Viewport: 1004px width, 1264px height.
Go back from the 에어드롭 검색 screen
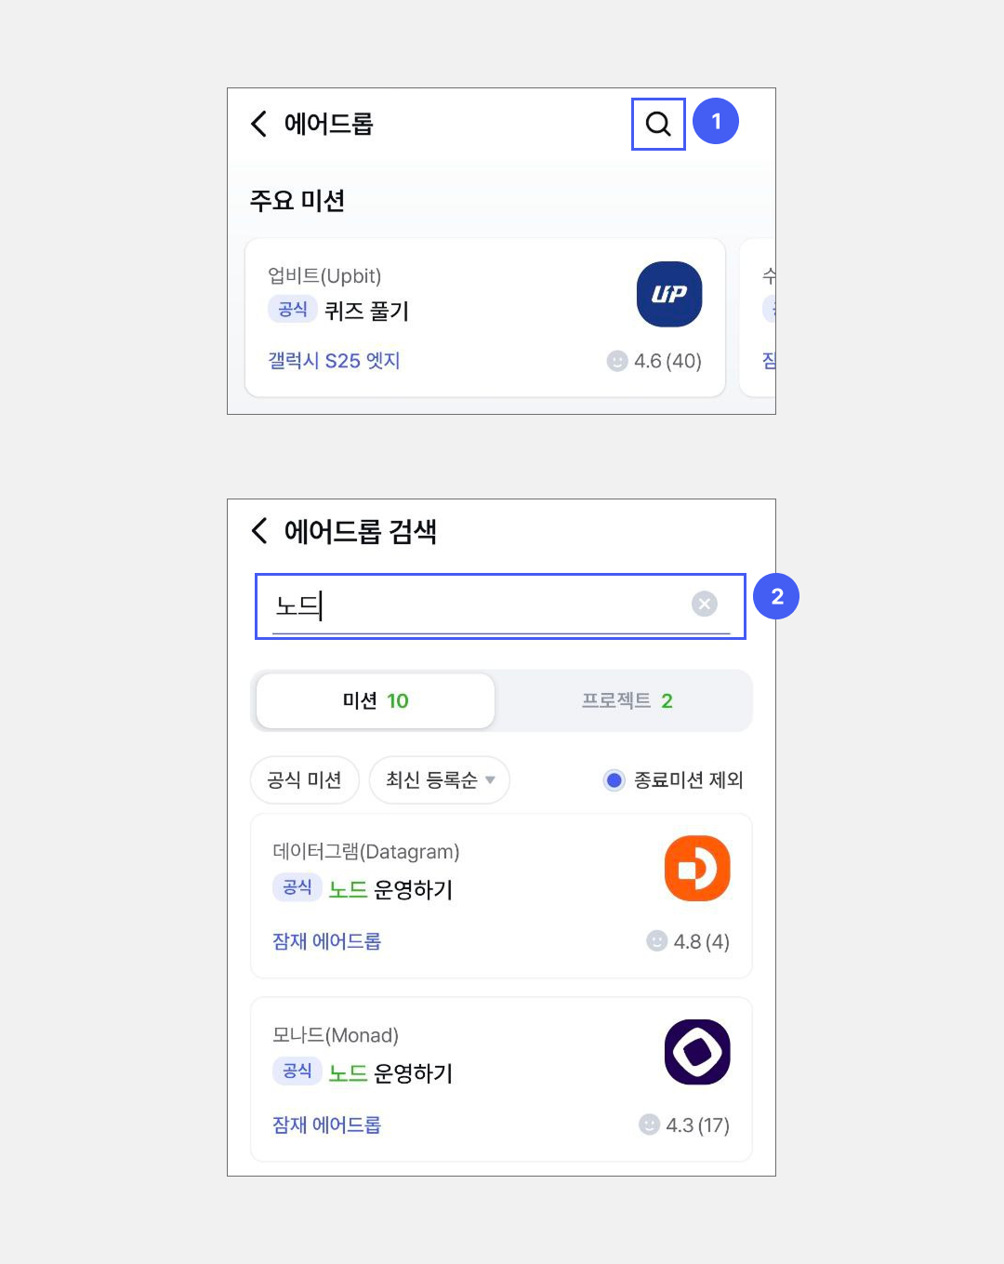coord(259,531)
